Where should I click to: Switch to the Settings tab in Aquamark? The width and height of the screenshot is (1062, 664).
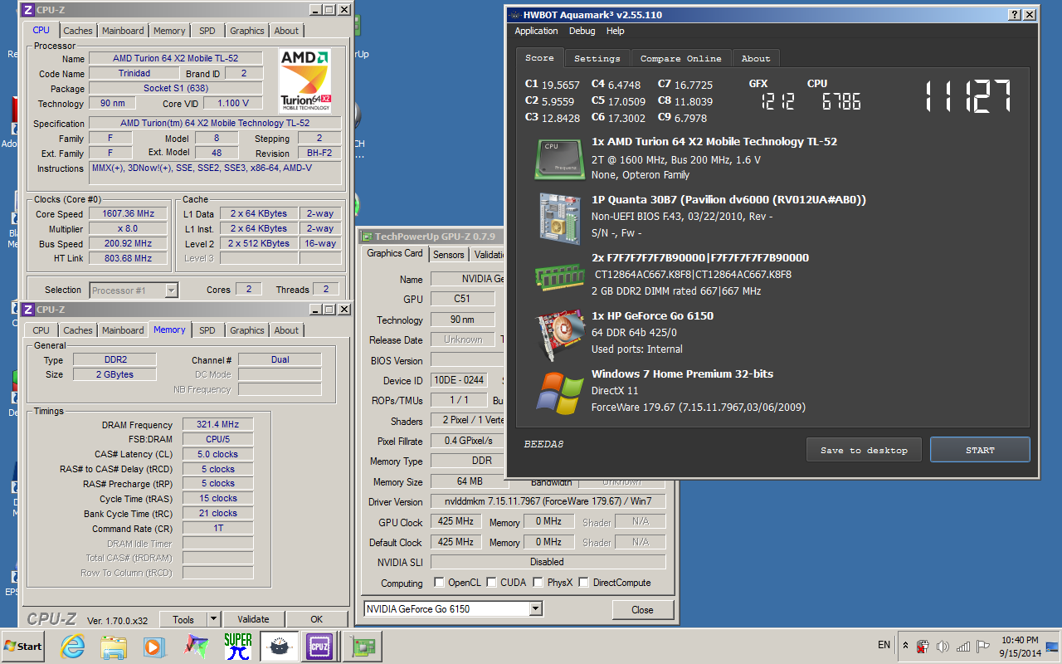(597, 58)
